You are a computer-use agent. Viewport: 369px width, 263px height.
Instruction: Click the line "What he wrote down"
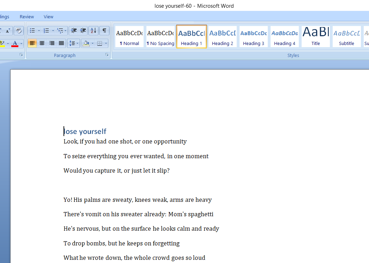[134, 258]
